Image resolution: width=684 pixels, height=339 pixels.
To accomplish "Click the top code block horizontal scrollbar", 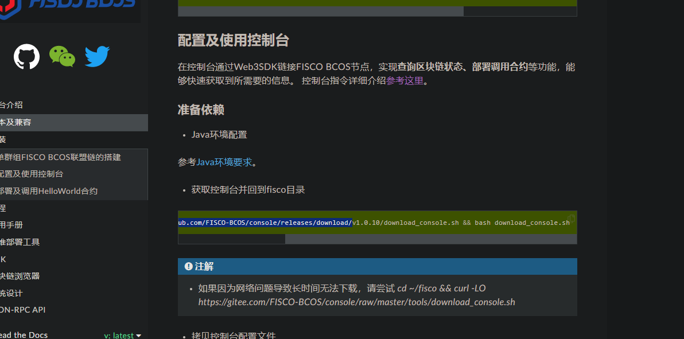I will coord(321,11).
